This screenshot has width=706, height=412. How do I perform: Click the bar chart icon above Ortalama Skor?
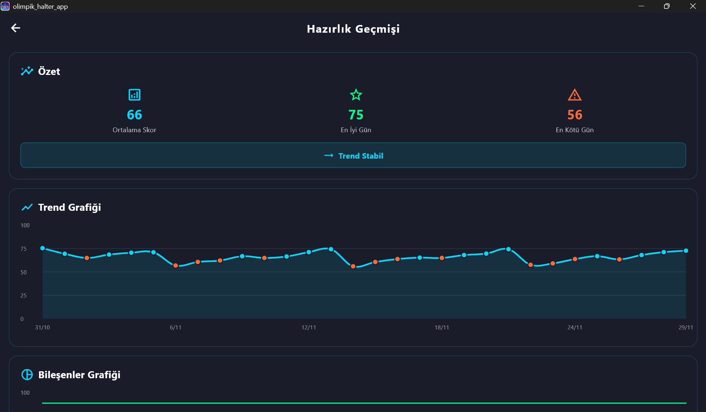click(134, 95)
